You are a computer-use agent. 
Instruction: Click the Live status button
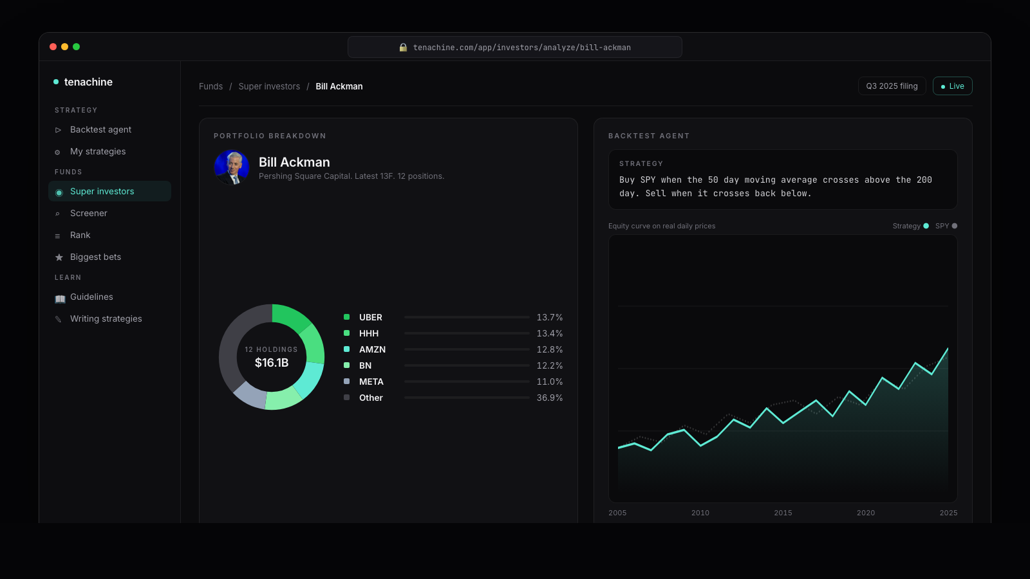[952, 86]
